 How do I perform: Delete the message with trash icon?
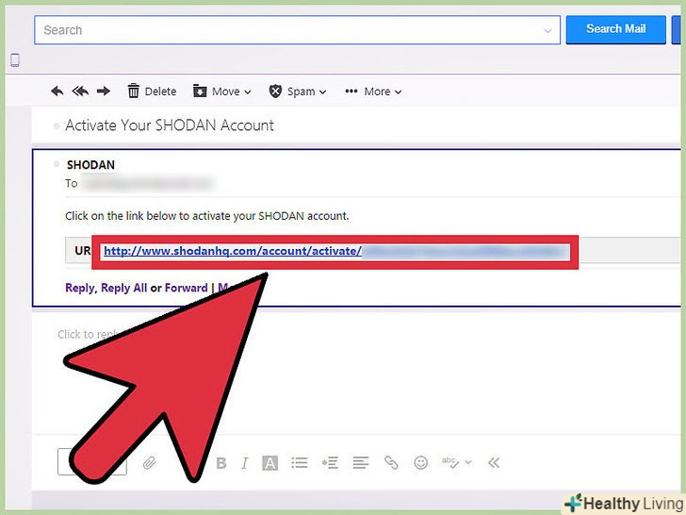pyautogui.click(x=152, y=91)
